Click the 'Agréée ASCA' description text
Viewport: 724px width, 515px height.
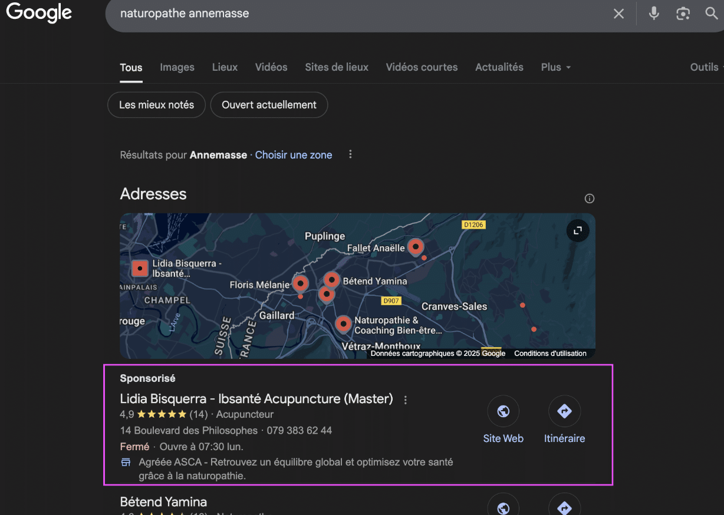point(296,468)
